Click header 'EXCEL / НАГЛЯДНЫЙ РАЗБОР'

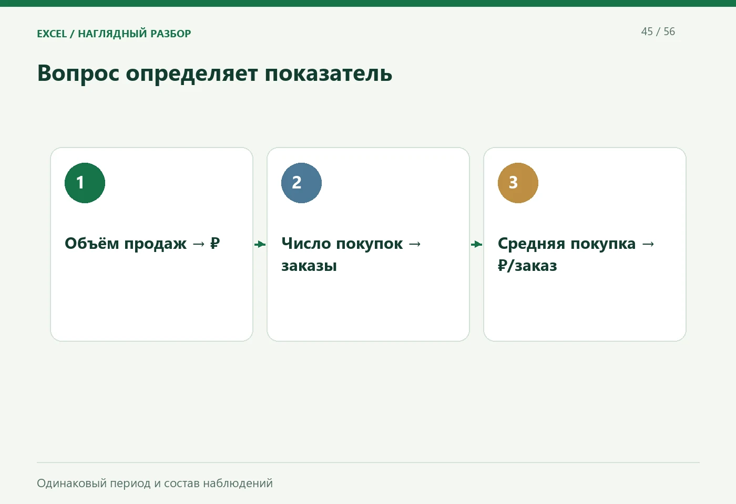114,34
